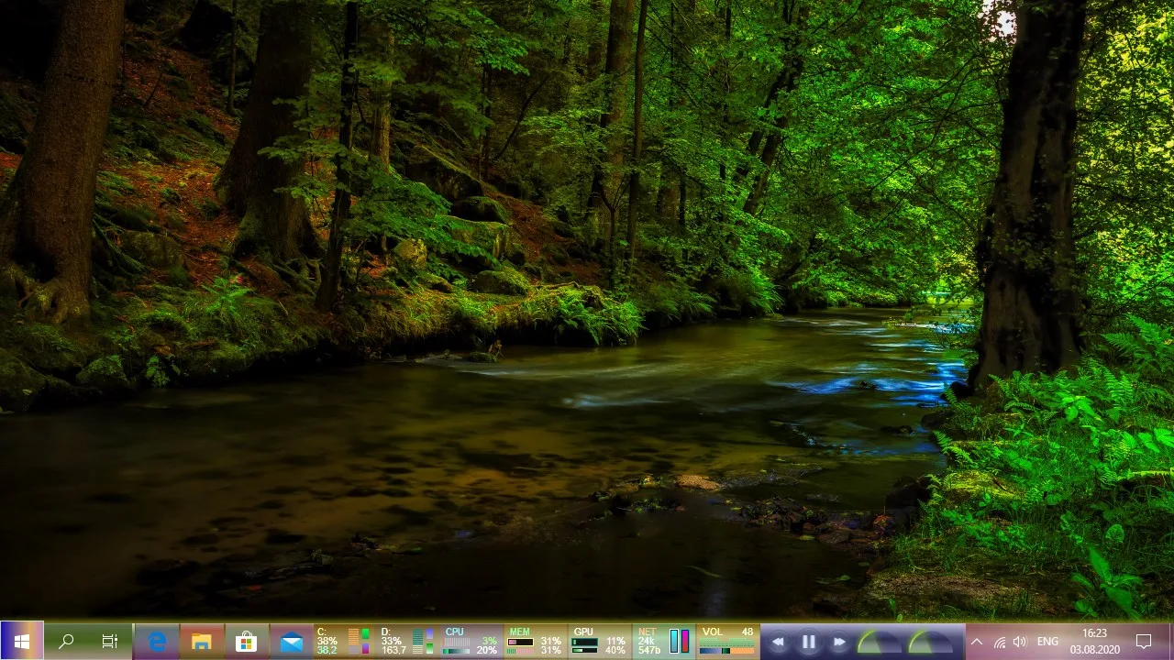Open the clock and calendar flyout
Image resolution: width=1174 pixels, height=660 pixels.
(1094, 642)
